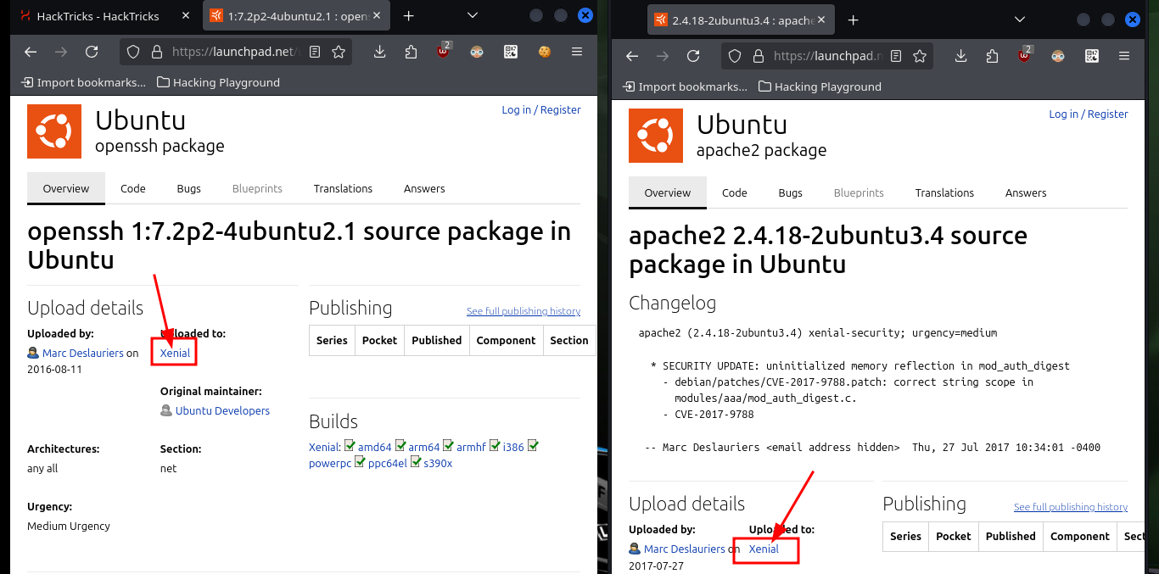Viewport: 1159px width, 574px height.
Task: Open the Answers tab on the apache2 page
Action: [x=1026, y=192]
